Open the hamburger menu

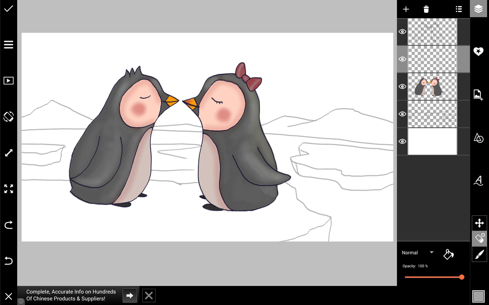[x=9, y=44]
